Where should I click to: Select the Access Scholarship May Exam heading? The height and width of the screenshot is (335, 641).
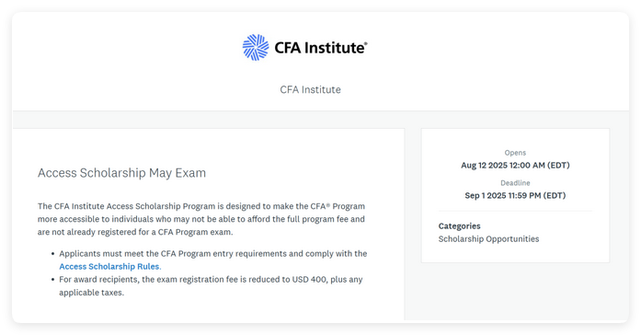point(121,173)
